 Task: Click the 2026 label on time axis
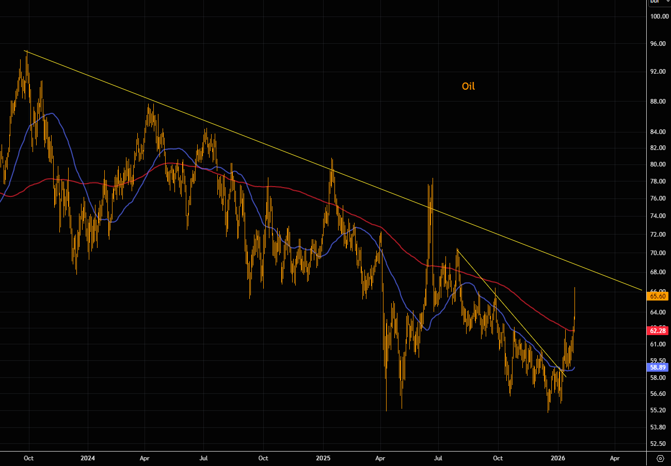pyautogui.click(x=558, y=458)
